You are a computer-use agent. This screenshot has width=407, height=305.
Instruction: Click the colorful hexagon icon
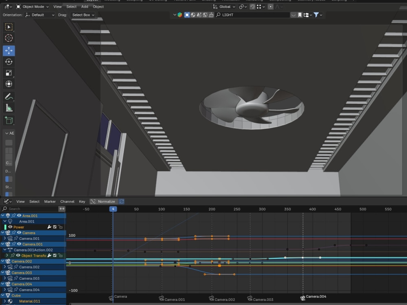pyautogui.click(x=179, y=15)
